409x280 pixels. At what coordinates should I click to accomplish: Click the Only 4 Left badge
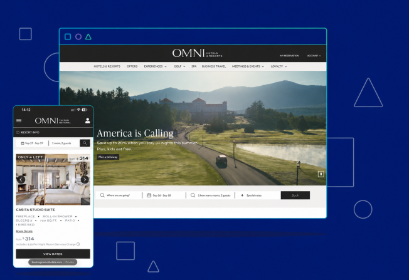[30, 157]
